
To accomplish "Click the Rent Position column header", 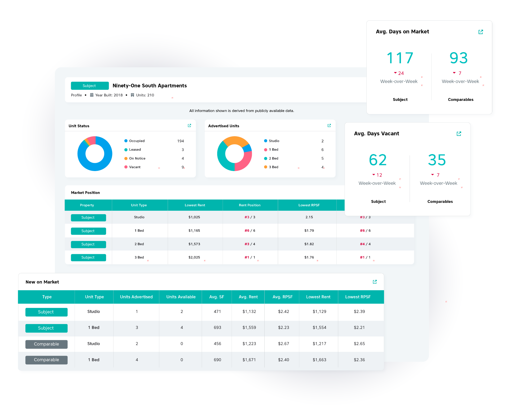I will tap(249, 205).
